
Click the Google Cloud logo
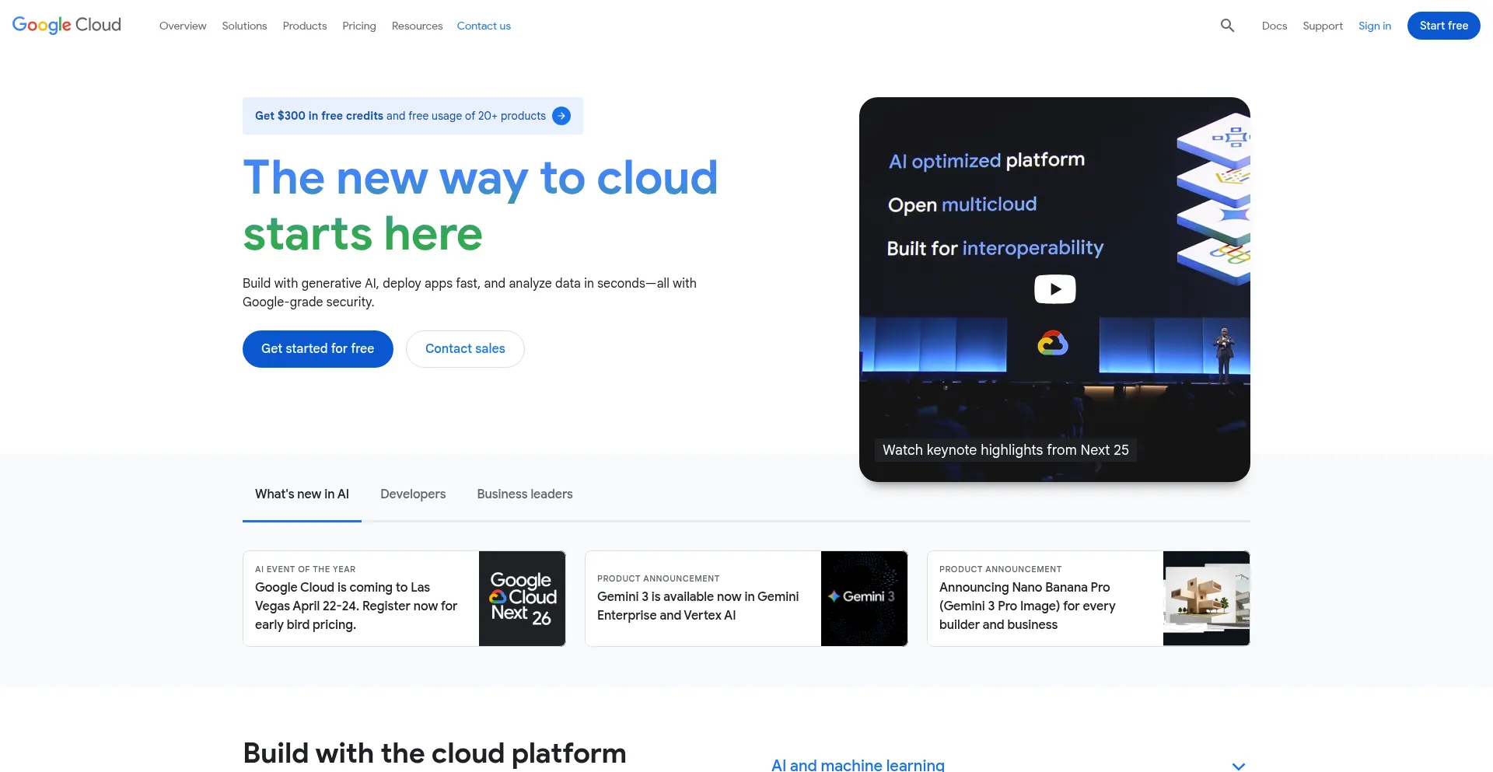pyautogui.click(x=66, y=25)
